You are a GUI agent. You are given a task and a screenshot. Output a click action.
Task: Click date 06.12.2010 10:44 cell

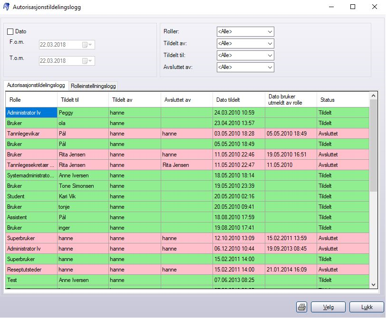239,249
